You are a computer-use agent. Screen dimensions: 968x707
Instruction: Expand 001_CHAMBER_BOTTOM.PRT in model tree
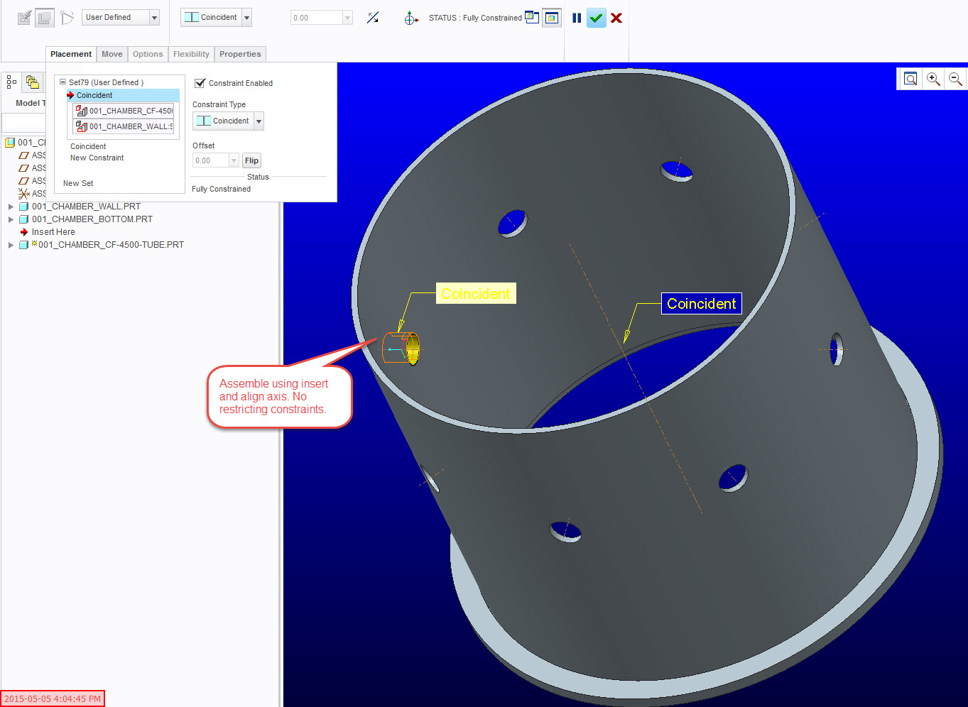point(11,219)
